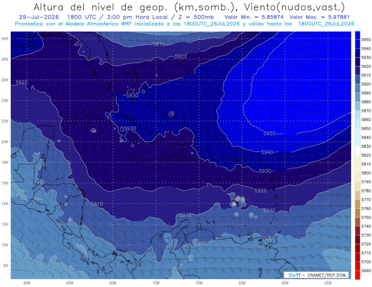This screenshot has width=372, height=287.
Task: Pick the tan legend swatch between 5770 and 5780
Action: point(357,195)
